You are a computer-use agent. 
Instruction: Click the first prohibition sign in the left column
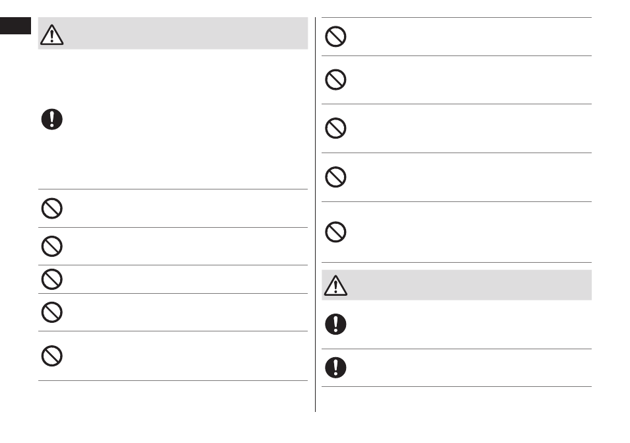[52, 209]
